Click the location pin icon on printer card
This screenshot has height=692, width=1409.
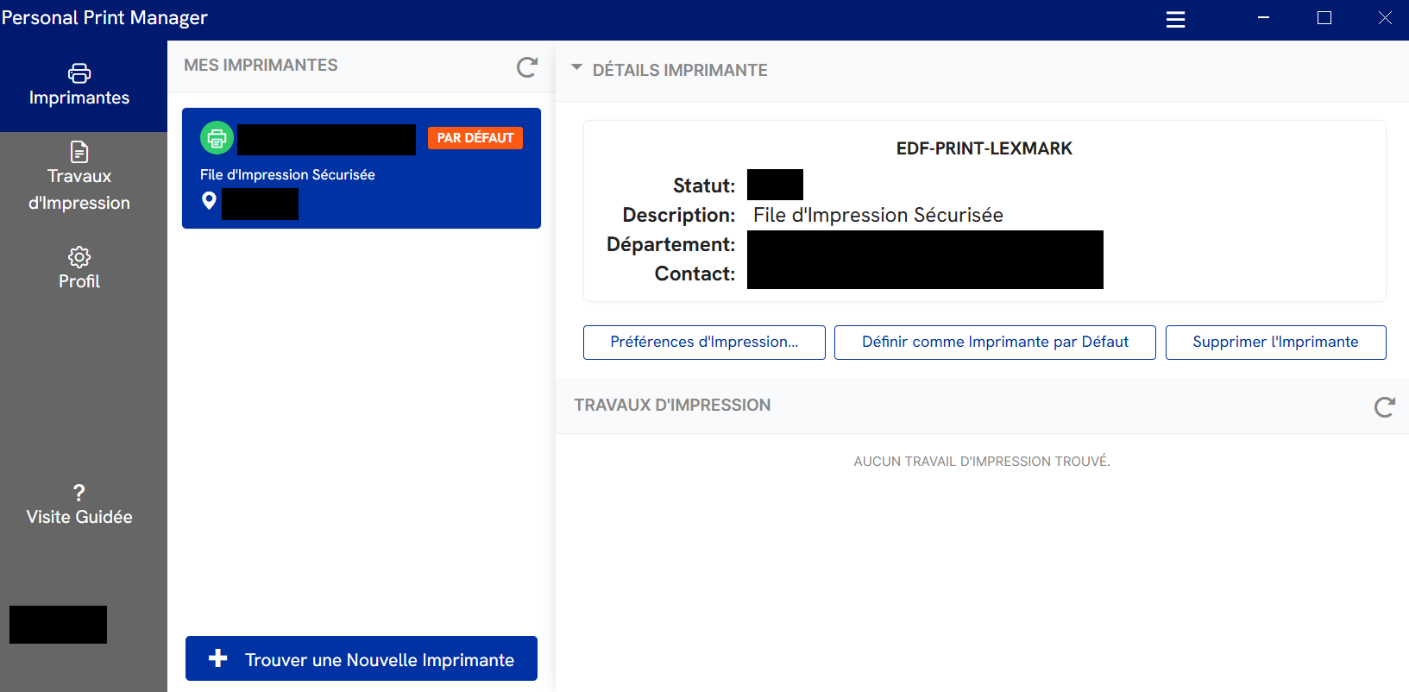tap(209, 201)
